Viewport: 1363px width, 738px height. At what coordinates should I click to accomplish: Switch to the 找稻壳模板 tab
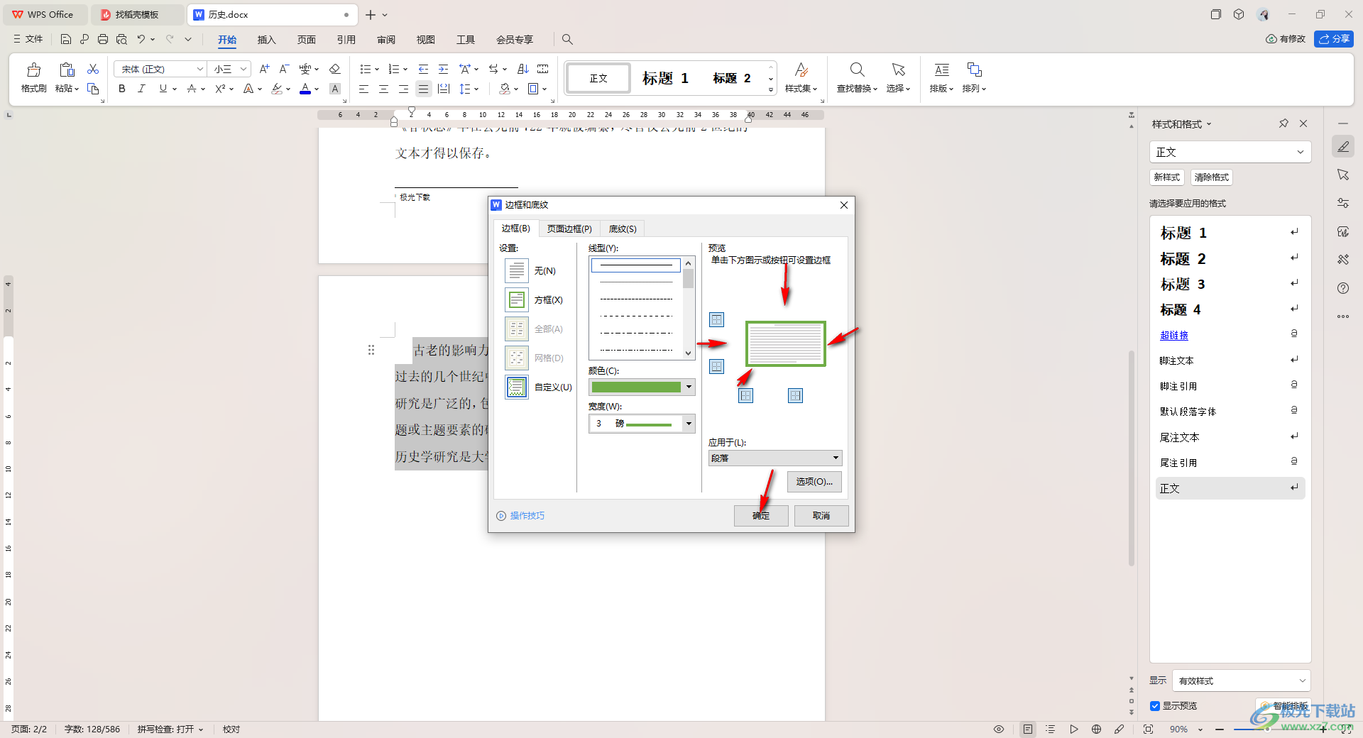(137, 14)
